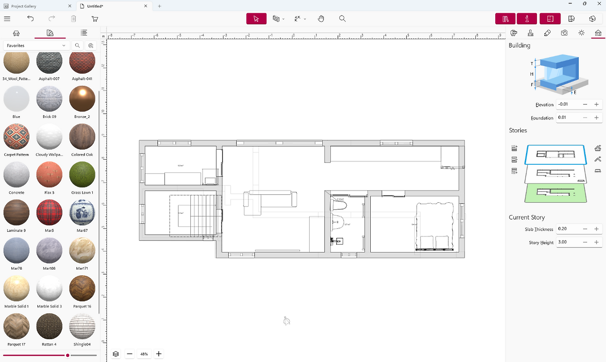Close the Project Gallery tab

[70, 6]
